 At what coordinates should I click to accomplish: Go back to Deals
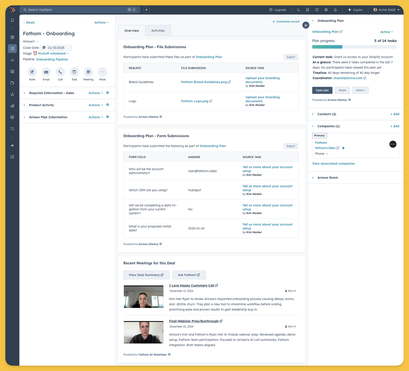tap(29, 22)
